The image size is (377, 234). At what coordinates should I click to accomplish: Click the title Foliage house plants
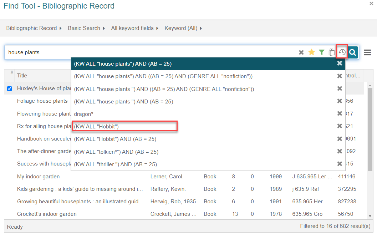[x=42, y=101]
